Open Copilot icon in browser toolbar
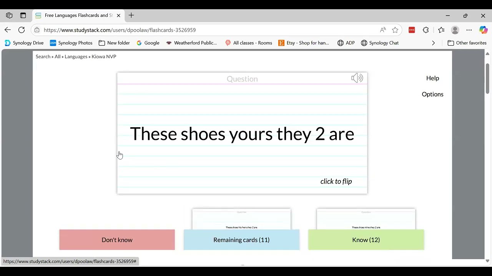Image resolution: width=492 pixels, height=276 pixels. click(x=483, y=30)
